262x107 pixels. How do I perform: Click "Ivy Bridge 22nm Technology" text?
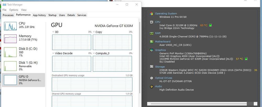pos(177,28)
